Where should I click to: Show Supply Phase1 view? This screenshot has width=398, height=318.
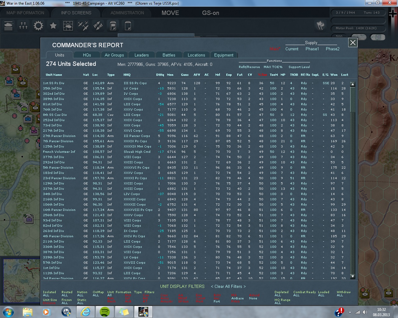(312, 49)
